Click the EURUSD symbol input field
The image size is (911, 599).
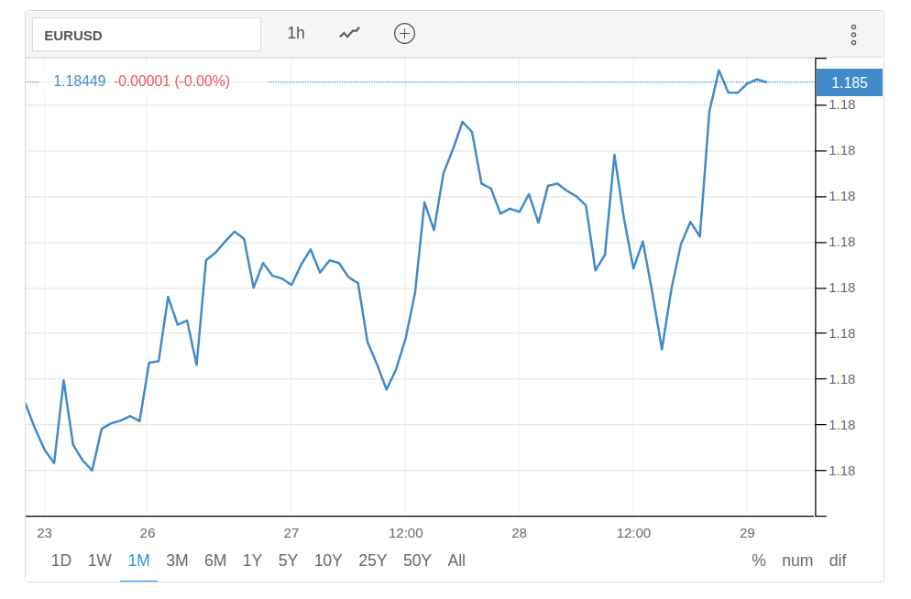[x=147, y=35]
